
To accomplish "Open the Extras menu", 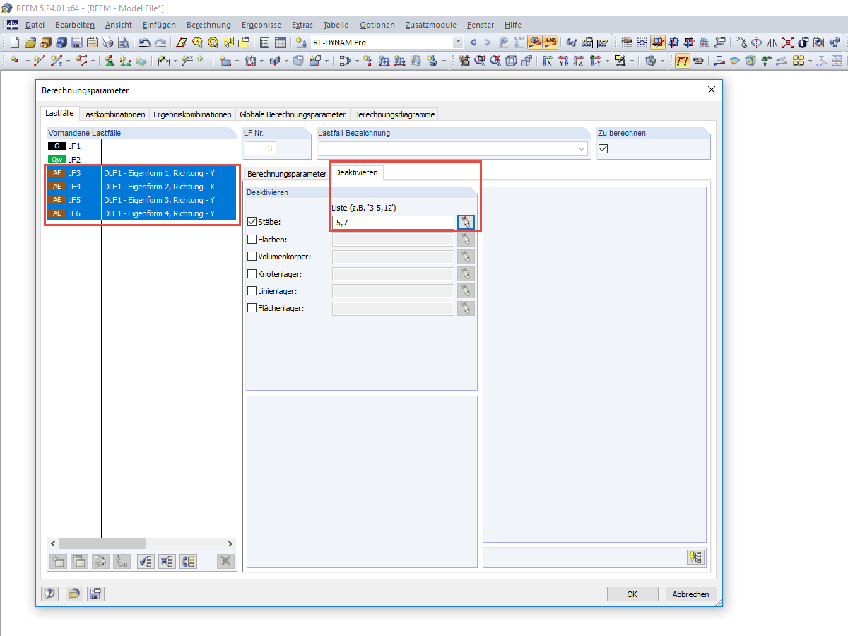I will tap(302, 25).
